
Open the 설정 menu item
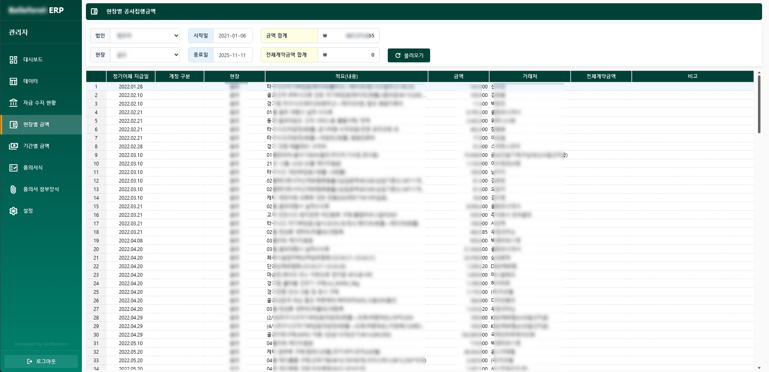[41, 211]
